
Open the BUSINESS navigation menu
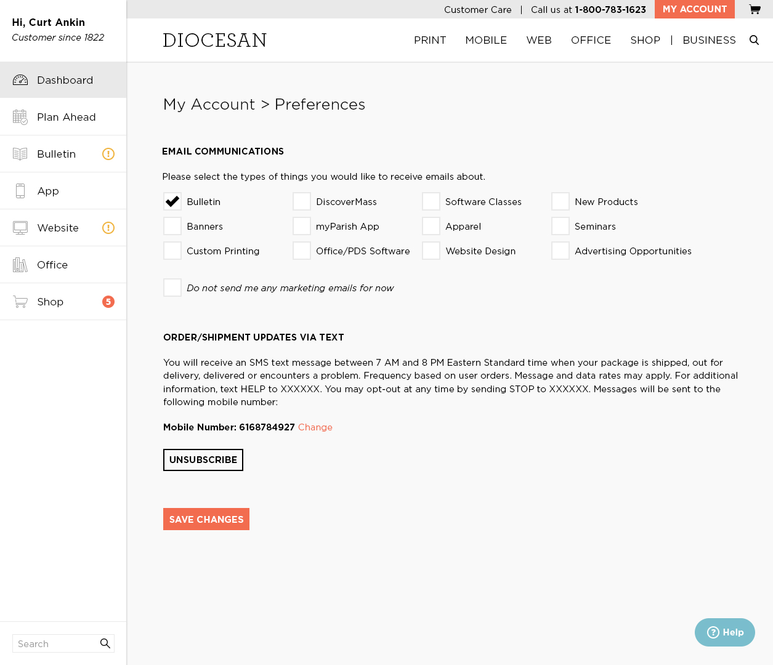(x=709, y=40)
